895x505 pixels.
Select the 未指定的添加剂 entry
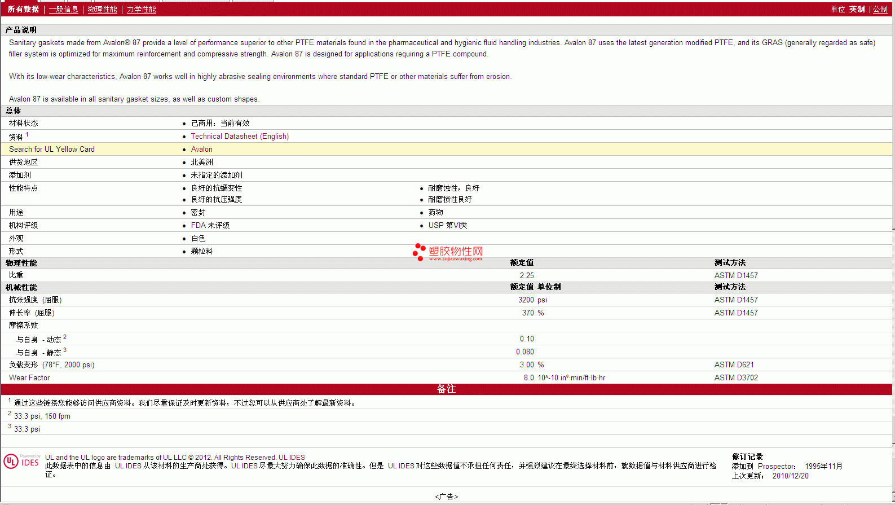[217, 175]
